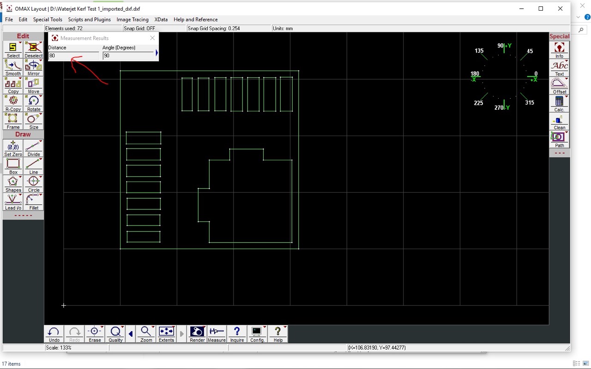This screenshot has height=369, width=591.
Task: Choose the Rotate tool
Action: click(x=33, y=103)
